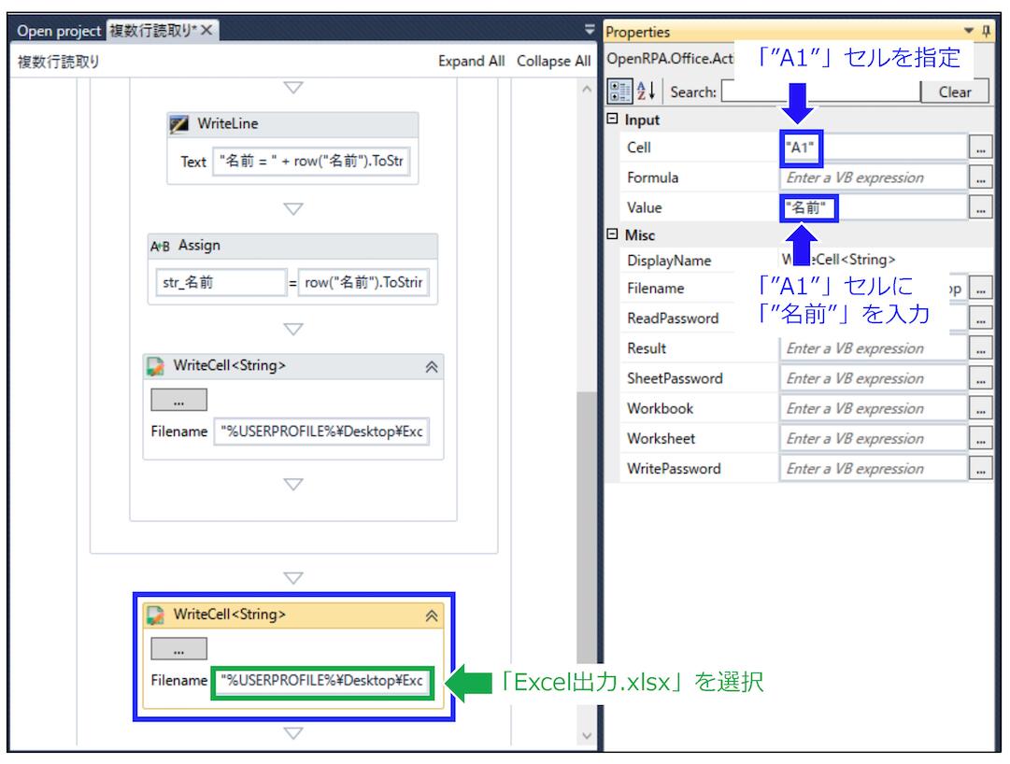Click the upper WriteCell<String> activity icon

pos(155,365)
